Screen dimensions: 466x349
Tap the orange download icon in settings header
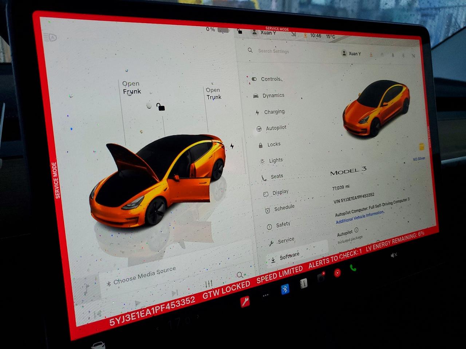(x=371, y=55)
